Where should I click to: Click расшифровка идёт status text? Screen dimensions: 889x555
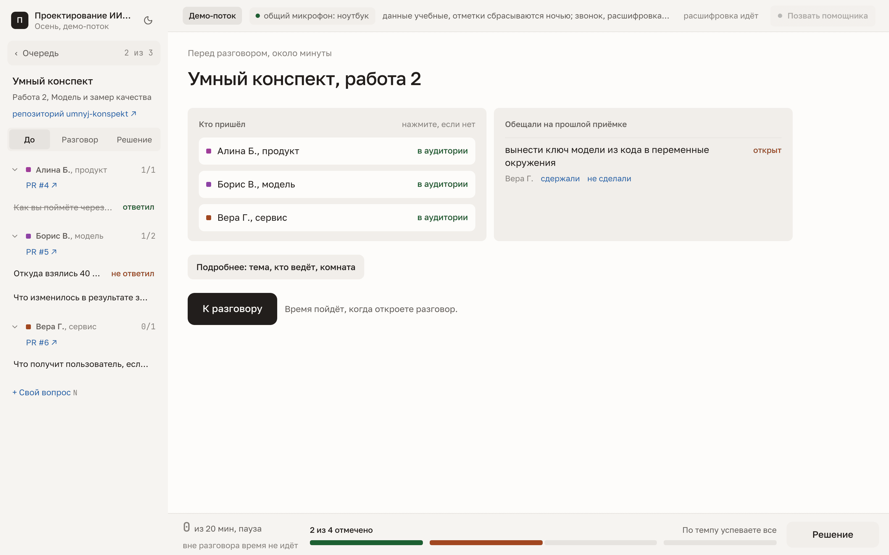721,16
